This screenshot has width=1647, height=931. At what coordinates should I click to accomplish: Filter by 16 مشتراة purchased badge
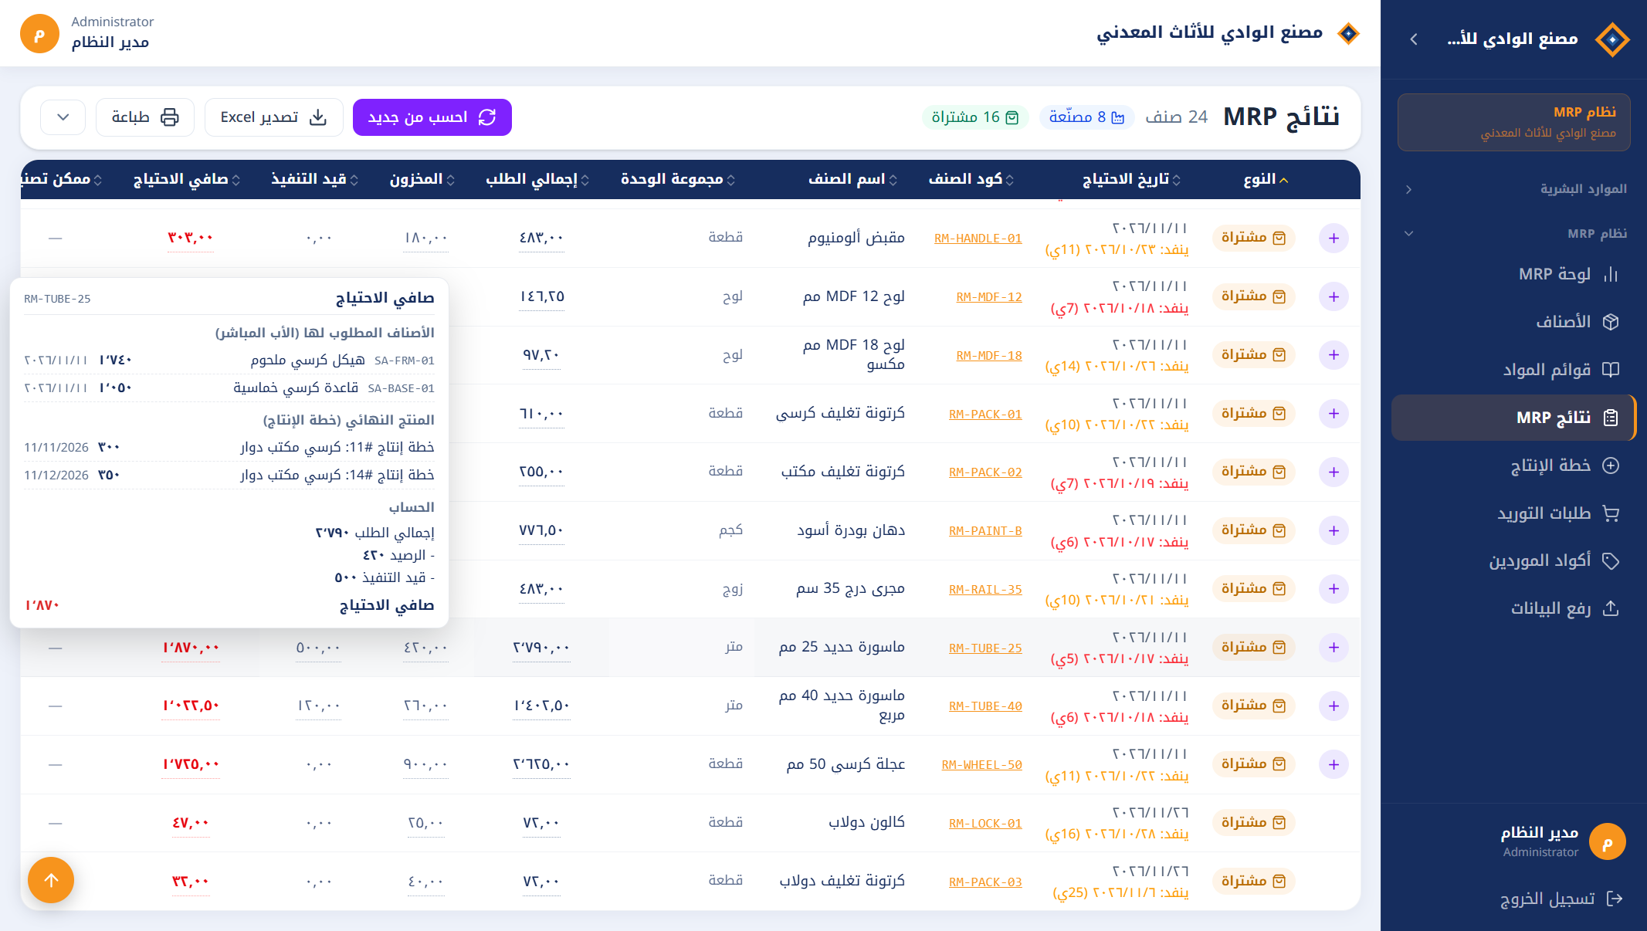(x=975, y=117)
